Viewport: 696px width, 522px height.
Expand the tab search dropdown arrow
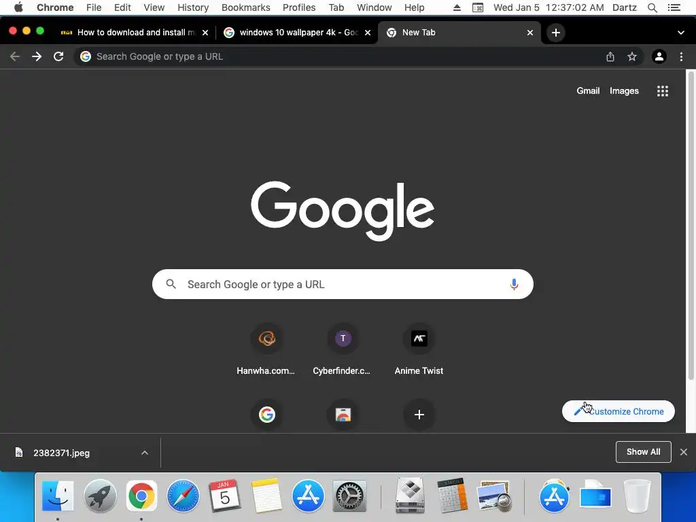pyautogui.click(x=681, y=33)
